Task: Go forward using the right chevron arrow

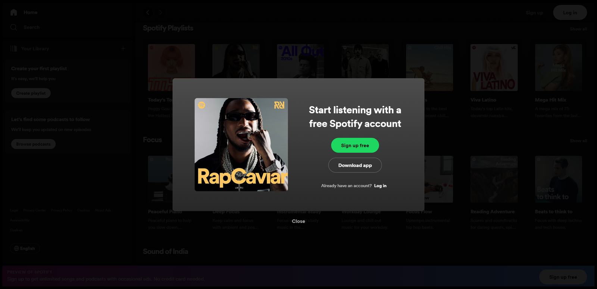Action: 160,12
